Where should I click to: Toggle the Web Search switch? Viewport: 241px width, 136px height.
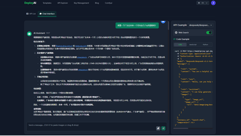[x=209, y=33]
